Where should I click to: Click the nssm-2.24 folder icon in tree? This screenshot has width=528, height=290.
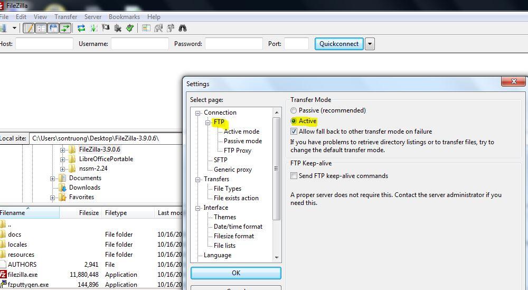click(72, 169)
